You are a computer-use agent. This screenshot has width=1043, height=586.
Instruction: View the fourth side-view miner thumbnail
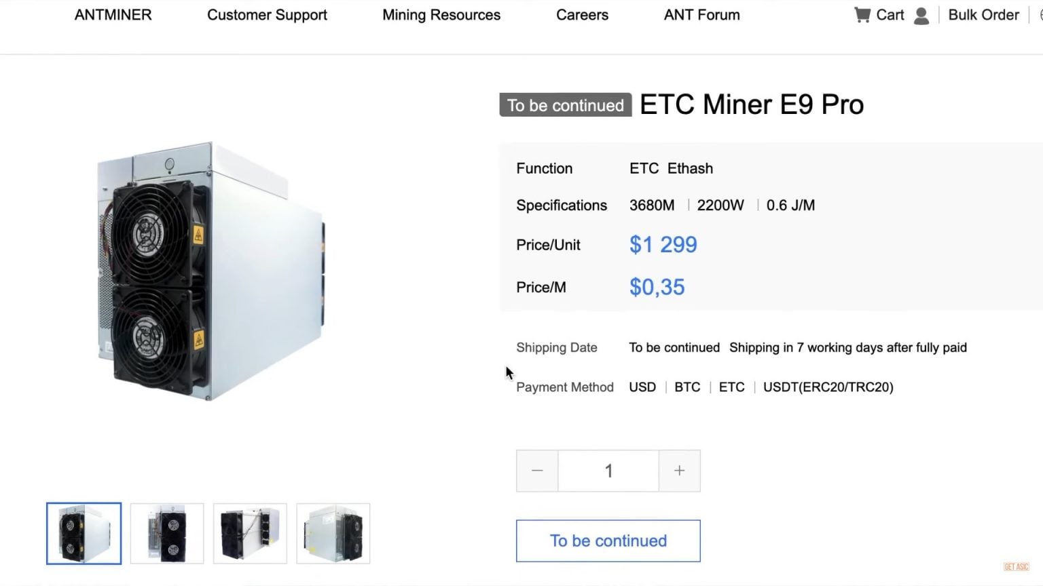point(333,533)
